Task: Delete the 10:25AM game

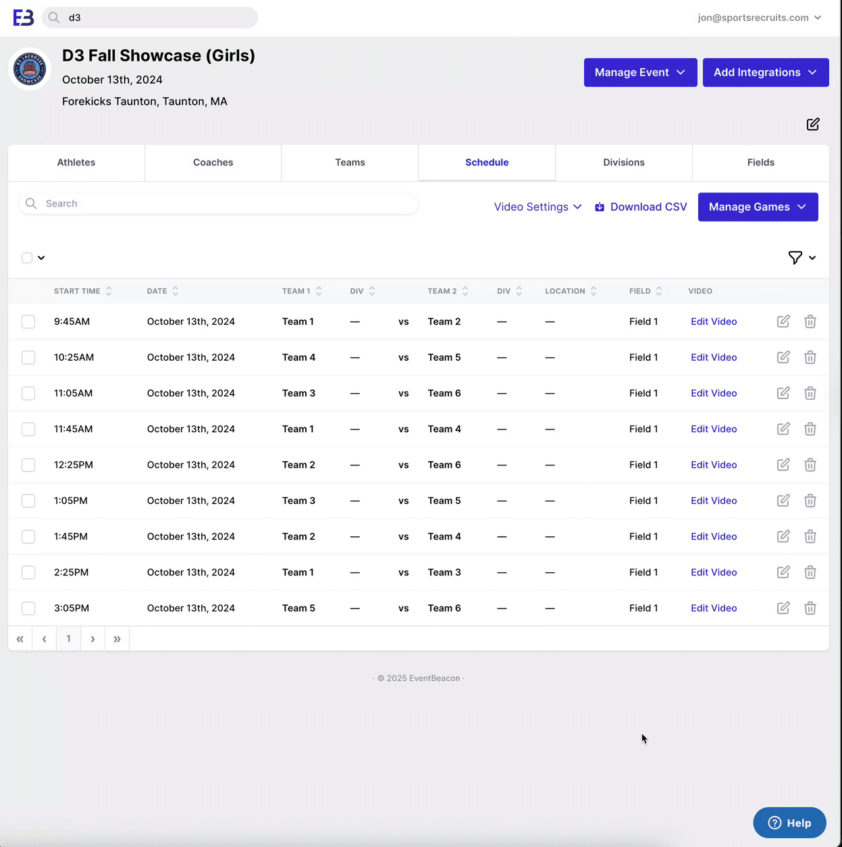Action: pyautogui.click(x=810, y=357)
